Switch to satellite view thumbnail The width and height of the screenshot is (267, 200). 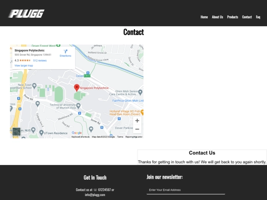click(16, 132)
